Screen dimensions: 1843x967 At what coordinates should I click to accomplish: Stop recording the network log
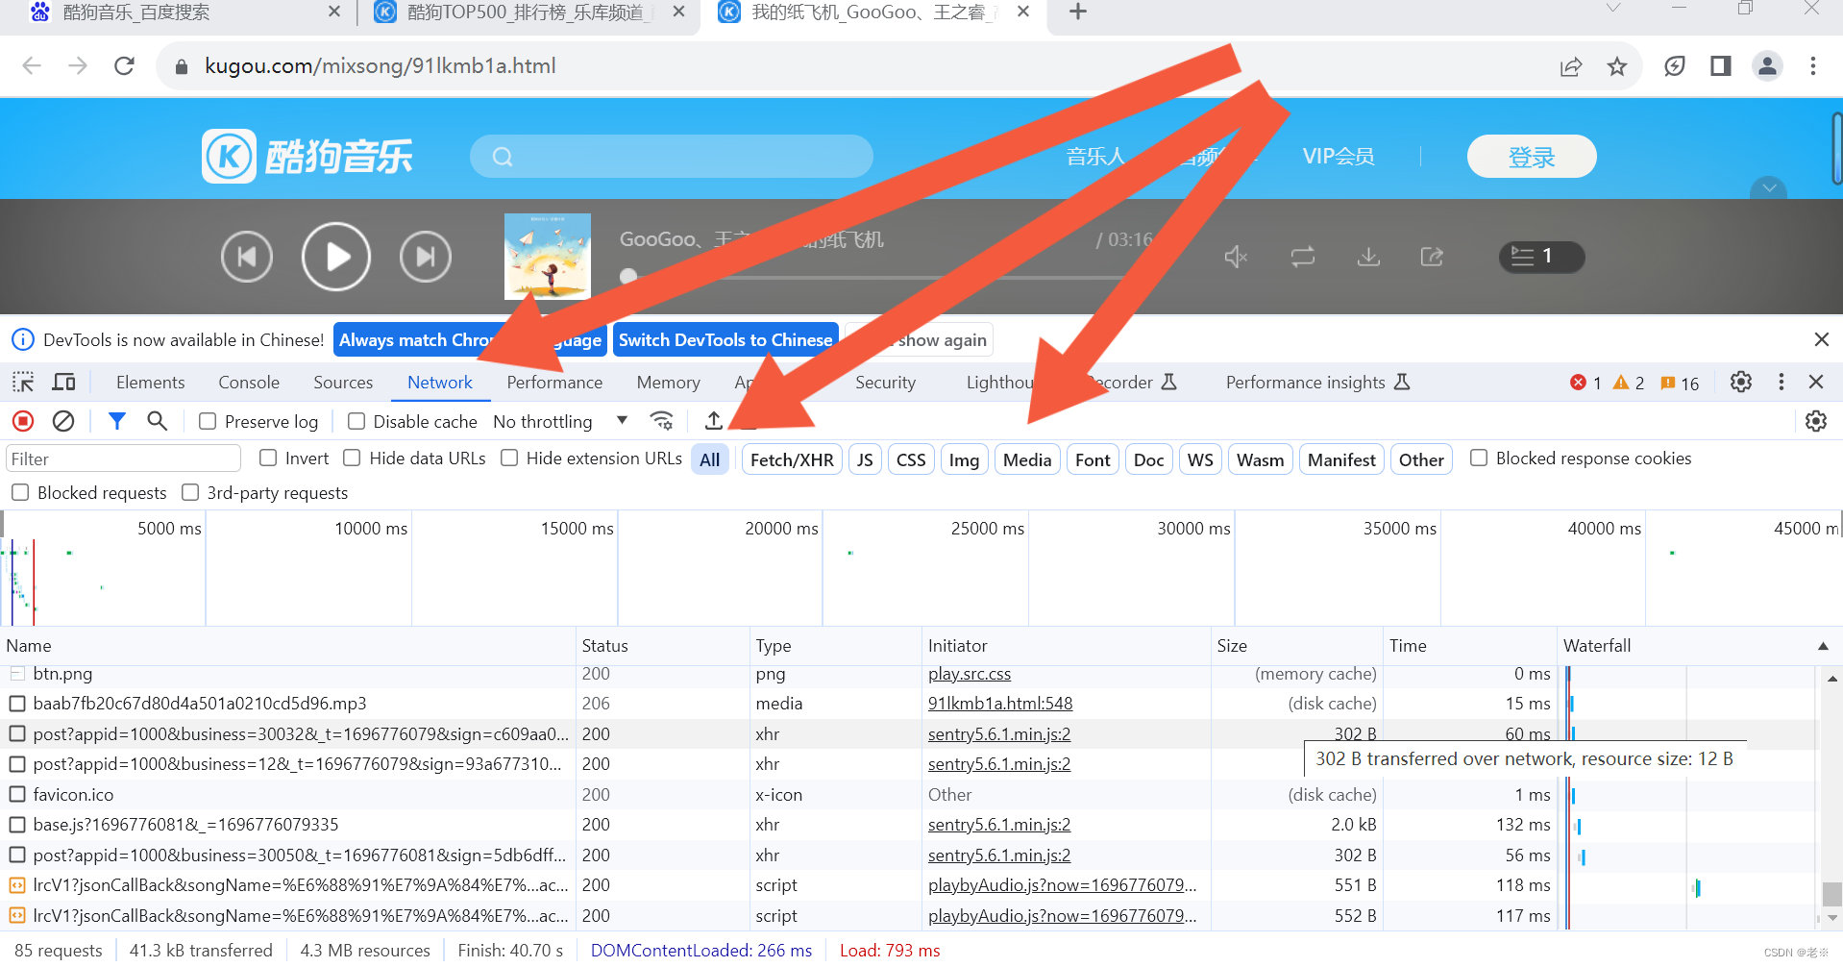point(23,421)
